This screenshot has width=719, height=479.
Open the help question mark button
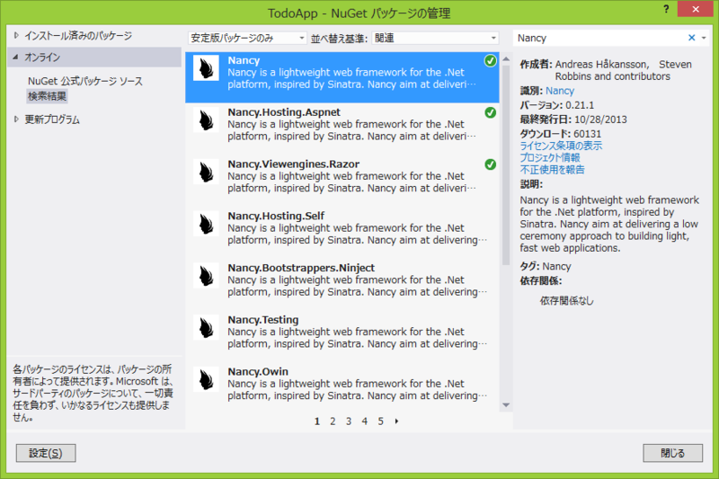point(666,9)
